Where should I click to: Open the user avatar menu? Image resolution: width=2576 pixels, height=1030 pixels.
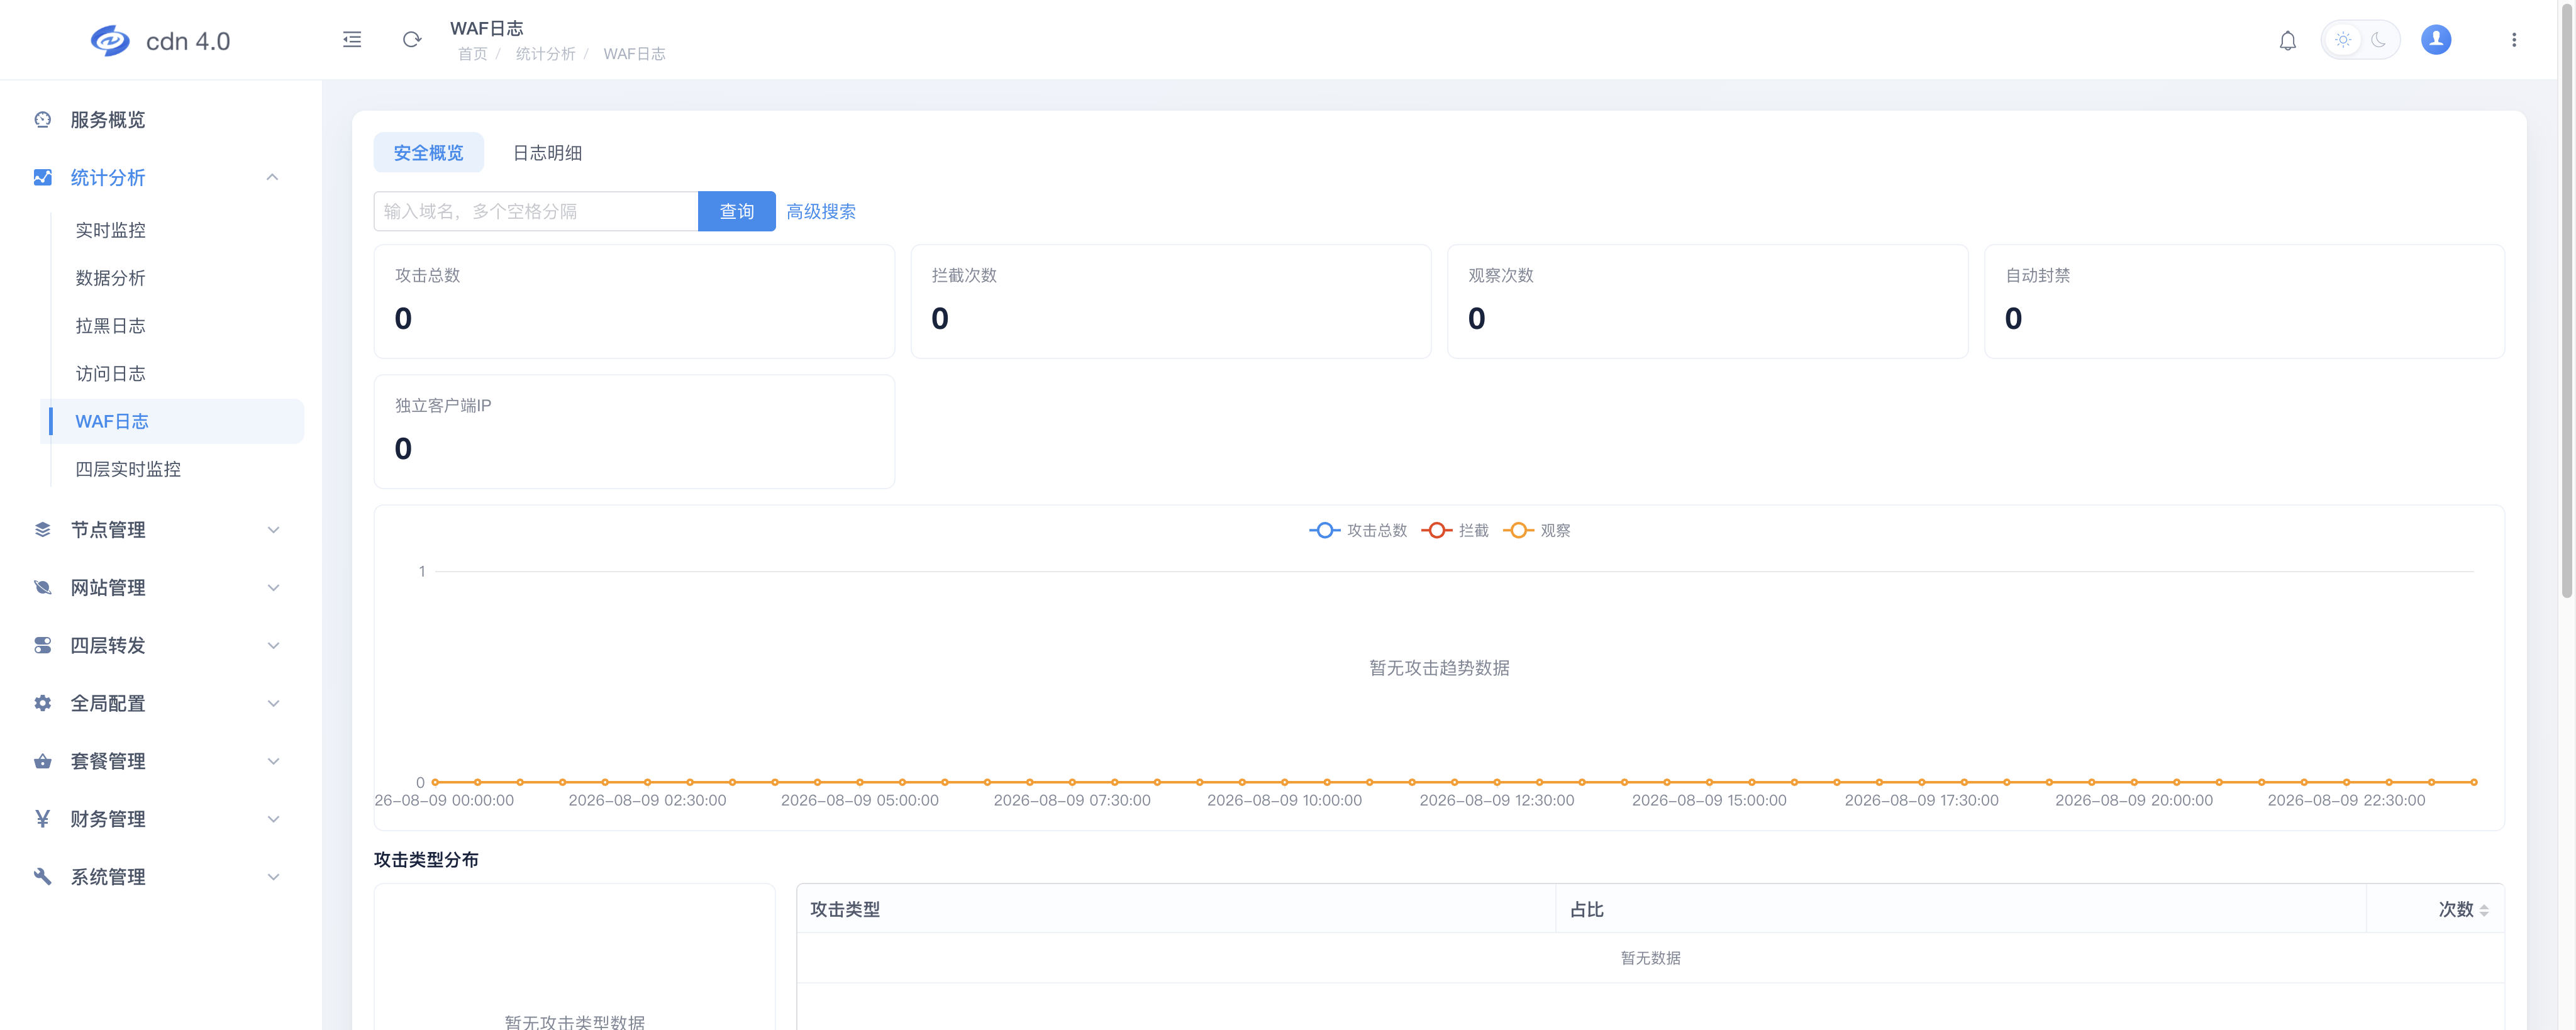(2436, 40)
